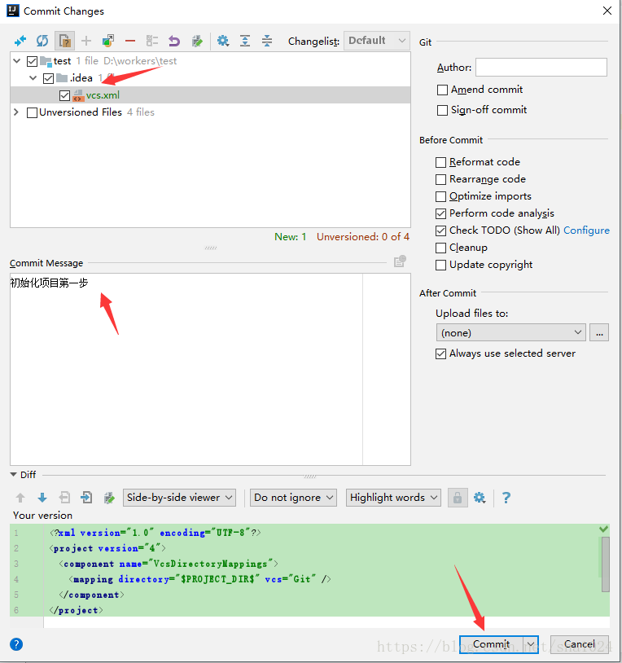Click the red minus Delete icon
This screenshot has height=663, width=622.
click(x=130, y=41)
